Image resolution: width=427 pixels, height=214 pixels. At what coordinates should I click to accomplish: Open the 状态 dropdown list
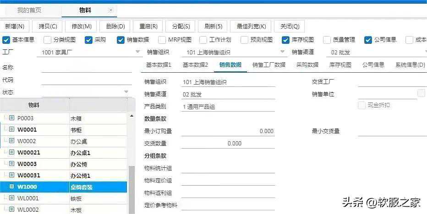click(x=126, y=92)
